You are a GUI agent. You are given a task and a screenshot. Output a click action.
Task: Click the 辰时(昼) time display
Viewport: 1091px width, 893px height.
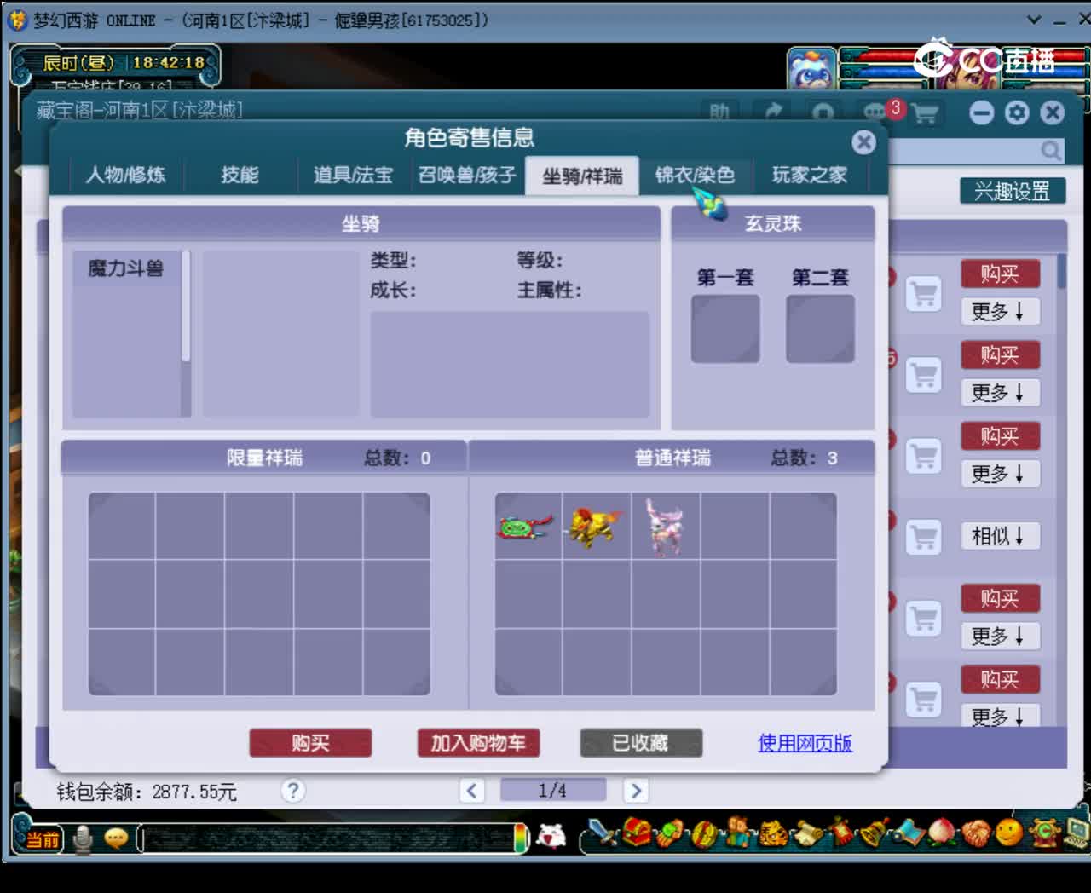click(78, 62)
